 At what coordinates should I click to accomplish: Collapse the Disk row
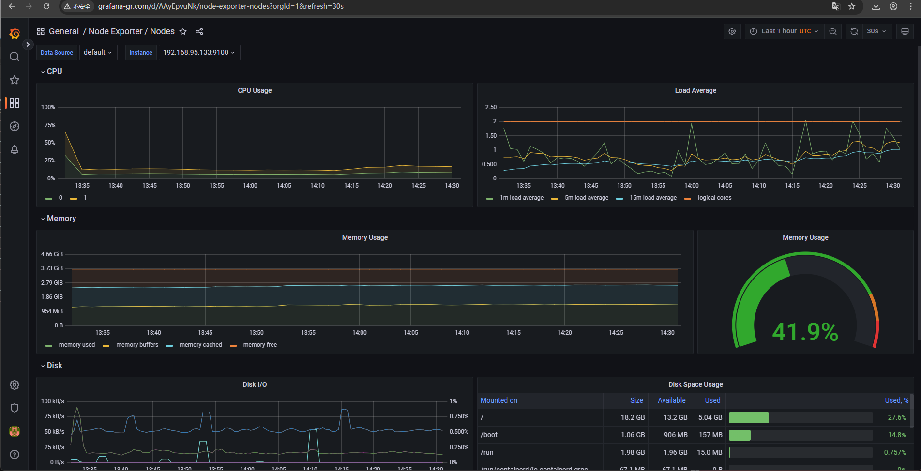(52, 365)
